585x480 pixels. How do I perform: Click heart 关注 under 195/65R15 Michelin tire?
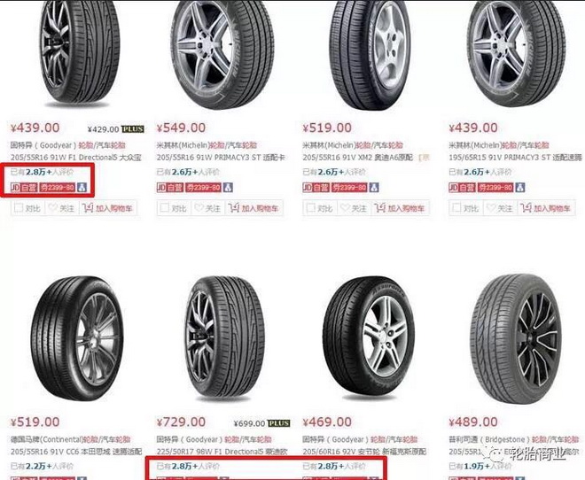pyautogui.click(x=492, y=208)
